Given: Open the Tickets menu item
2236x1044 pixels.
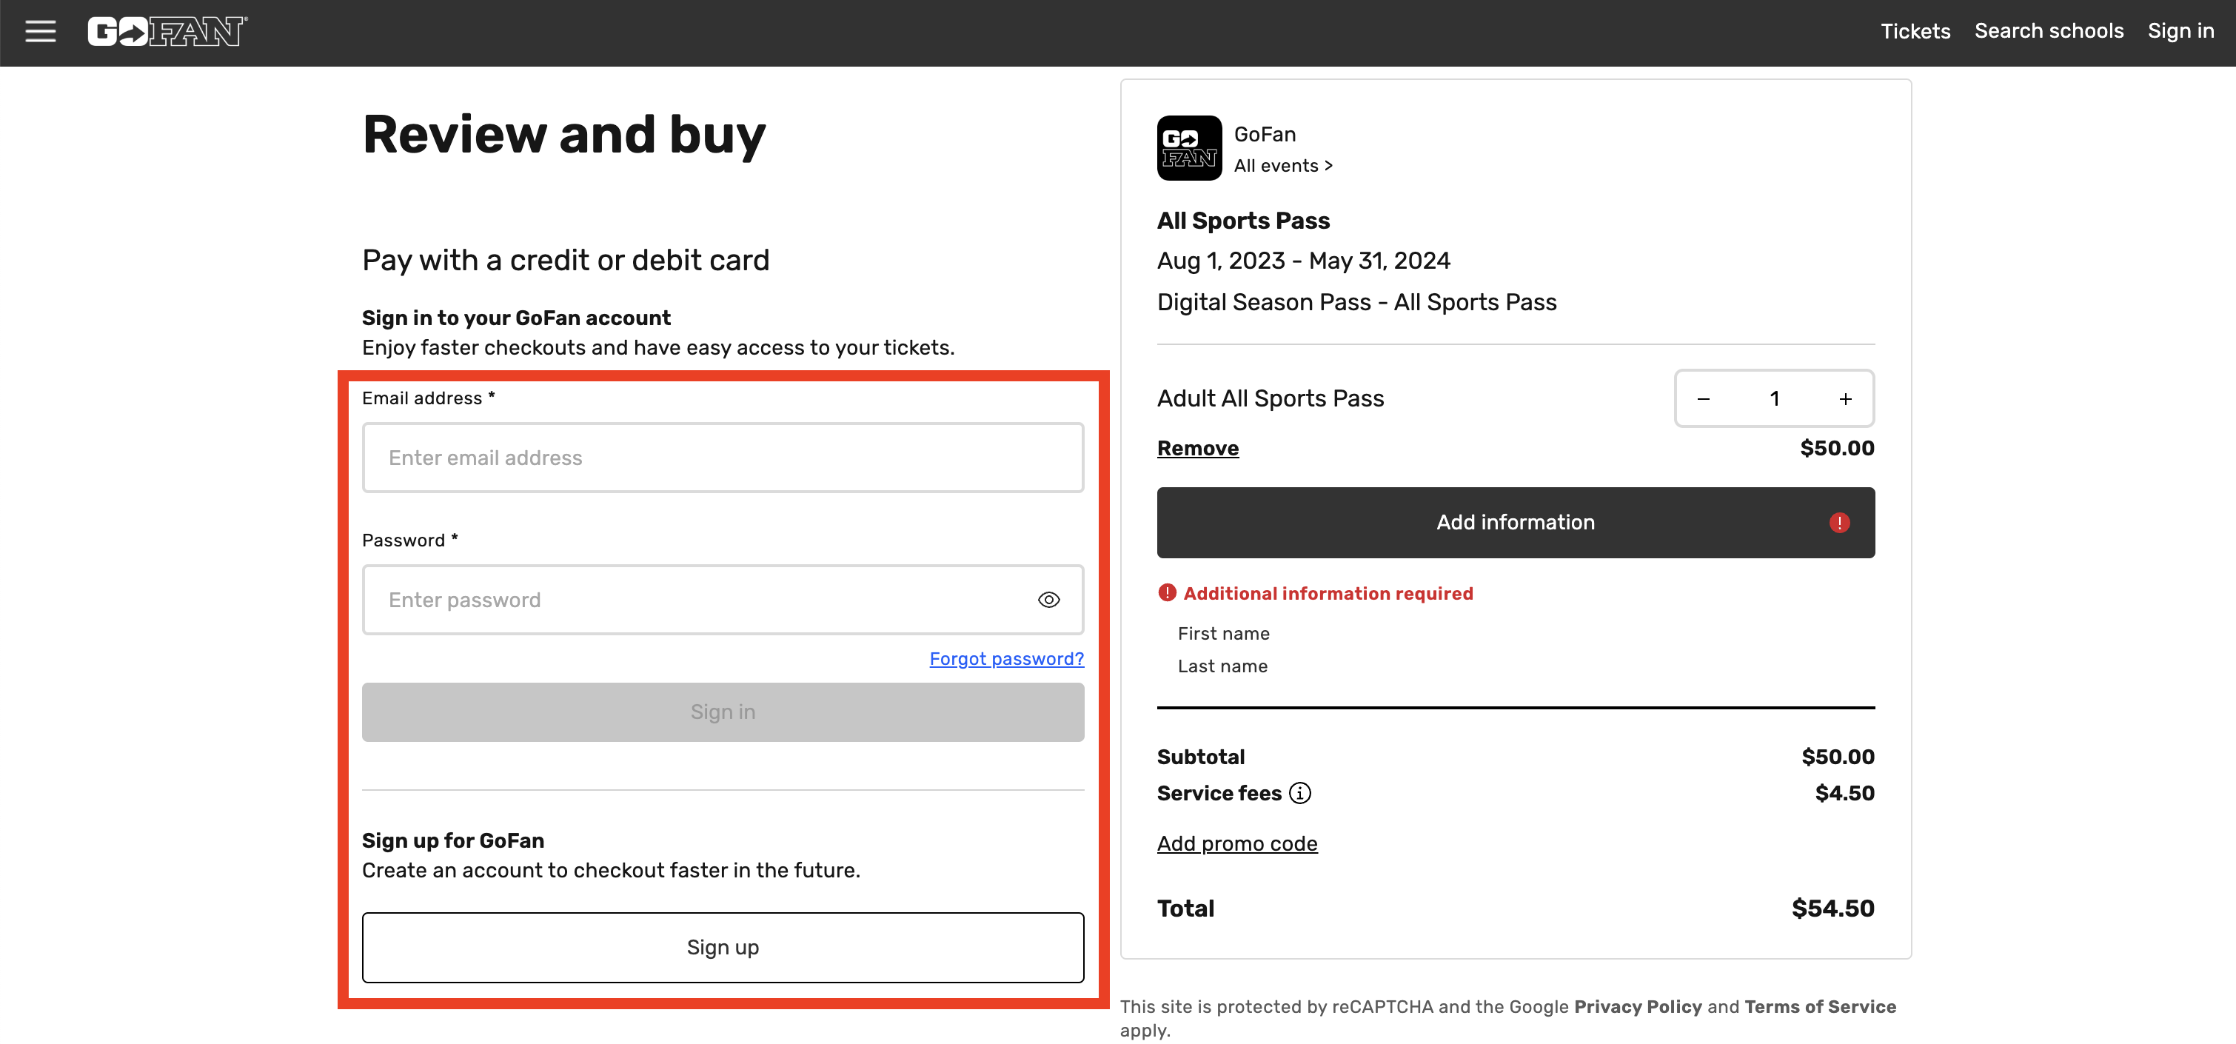Looking at the screenshot, I should coord(1915,31).
